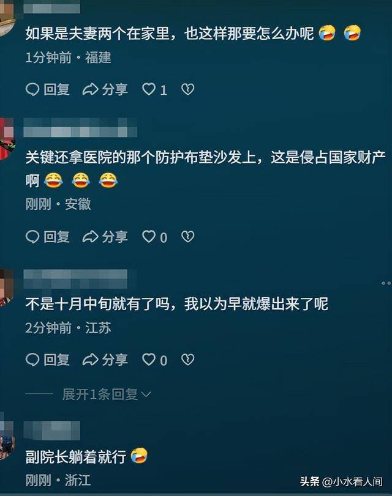This screenshot has height=496, width=392.
Task: Share the Jiangsu comment via arrow icon
Action: click(90, 360)
